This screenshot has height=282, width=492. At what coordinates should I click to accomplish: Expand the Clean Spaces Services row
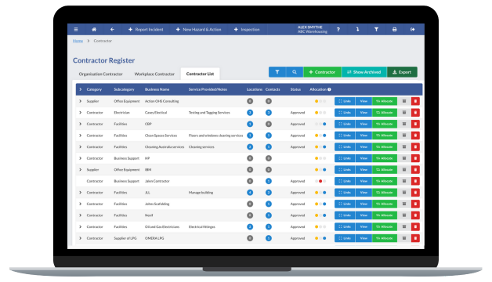81,136
